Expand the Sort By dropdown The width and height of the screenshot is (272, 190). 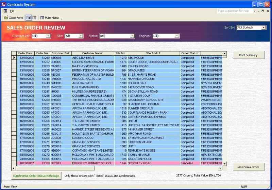tap(264, 27)
